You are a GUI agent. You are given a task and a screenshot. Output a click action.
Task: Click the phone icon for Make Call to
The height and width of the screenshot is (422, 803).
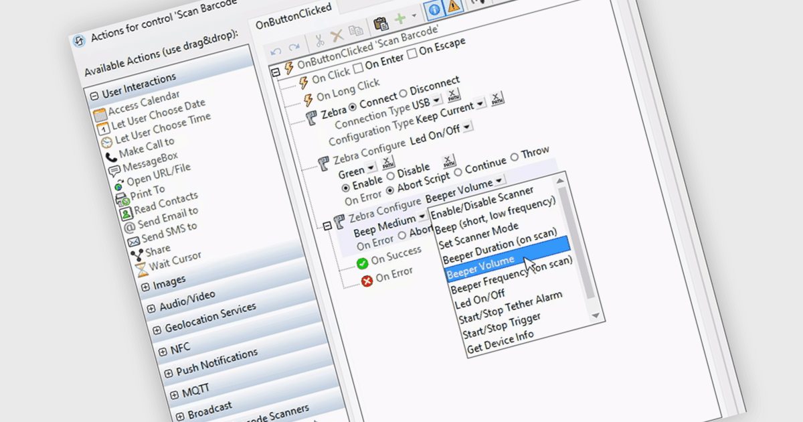tap(110, 158)
